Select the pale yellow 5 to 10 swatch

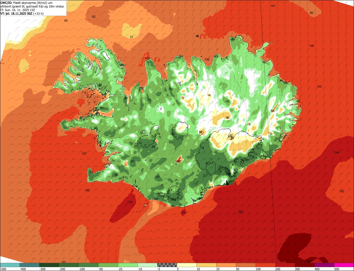(187, 265)
